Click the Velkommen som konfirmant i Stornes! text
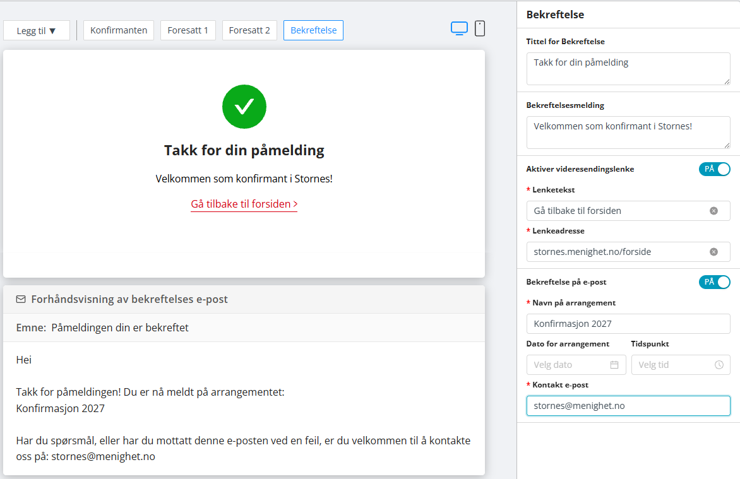740x479 pixels. click(244, 179)
